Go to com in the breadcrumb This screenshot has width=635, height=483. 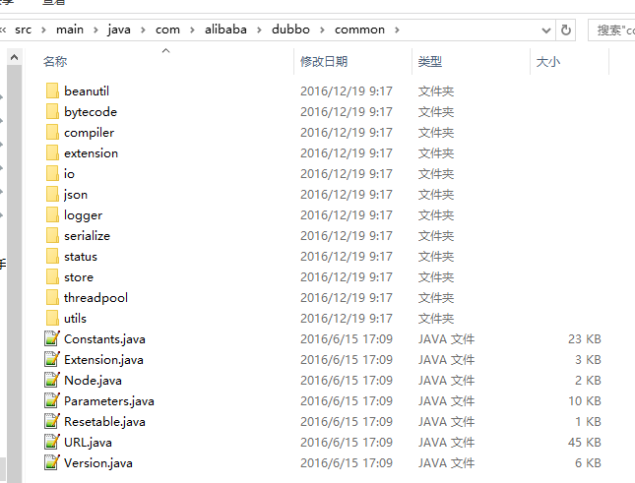167,30
